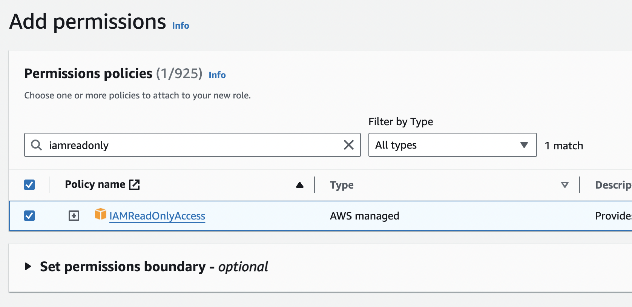Click the Info link beside Permissions policies
This screenshot has height=307, width=632.
[x=217, y=75]
